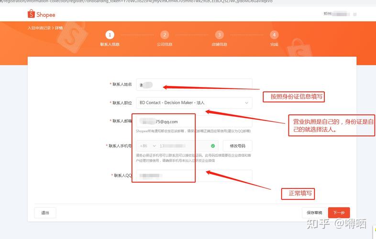
Task: Click the green phone verified checkmark
Action: [213, 146]
